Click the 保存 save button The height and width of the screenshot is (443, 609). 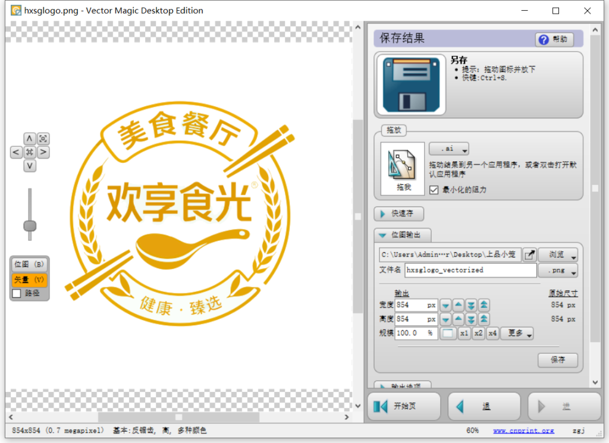pyautogui.click(x=557, y=360)
